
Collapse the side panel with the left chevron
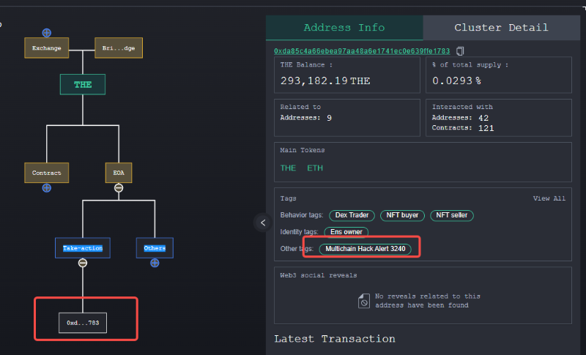(263, 223)
